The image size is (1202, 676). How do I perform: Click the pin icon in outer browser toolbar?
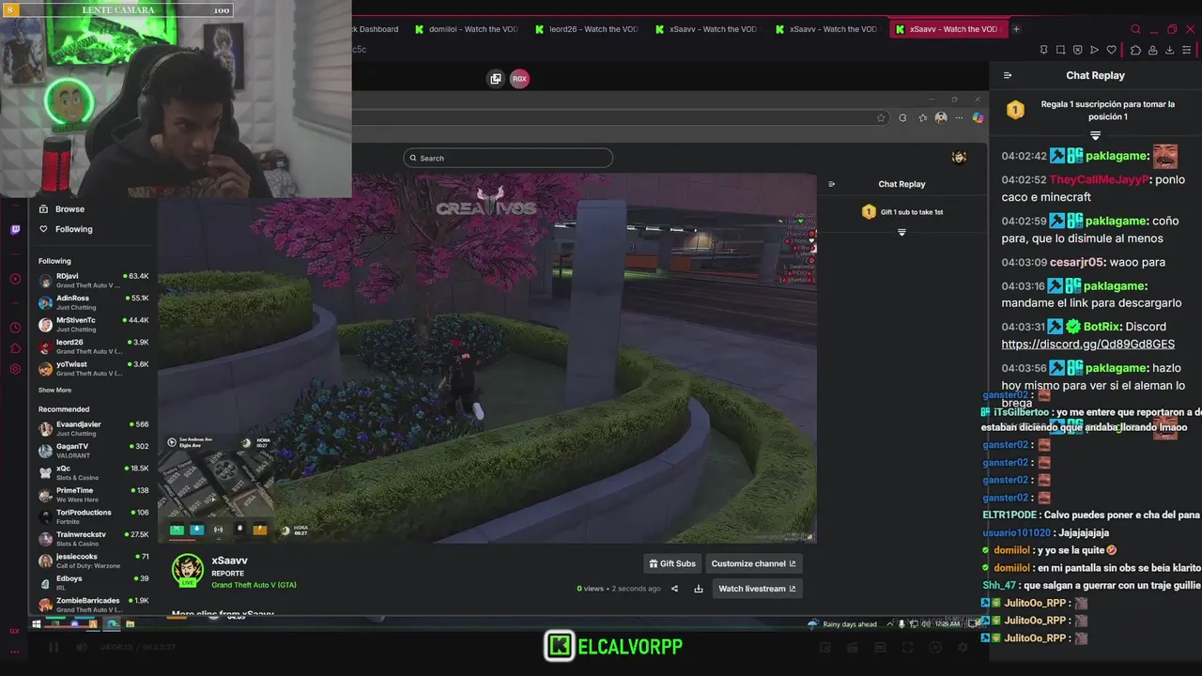pyautogui.click(x=1043, y=50)
